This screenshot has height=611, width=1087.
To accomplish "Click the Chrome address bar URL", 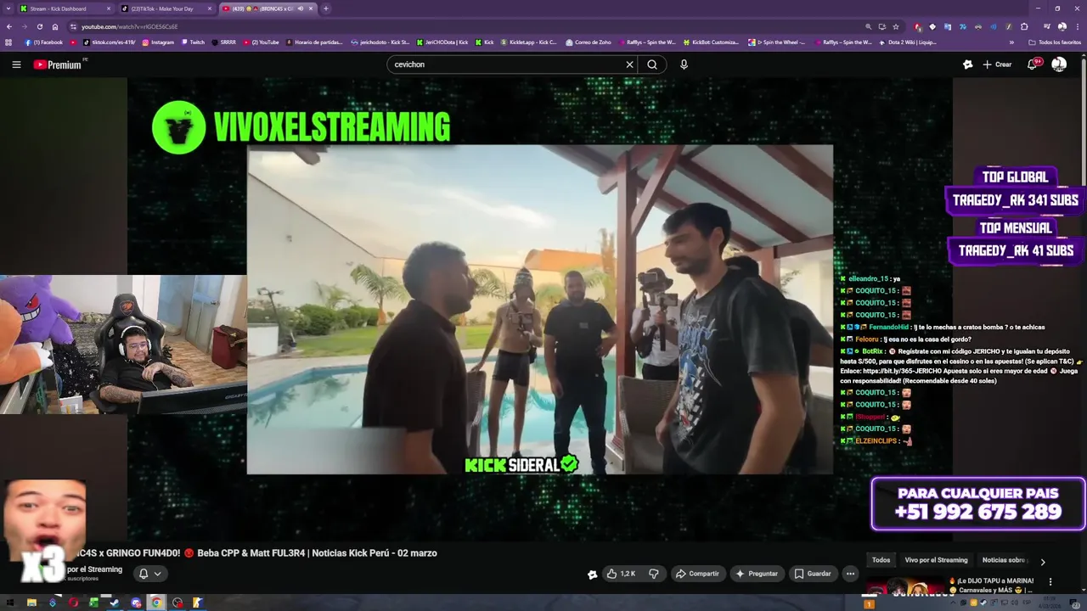I will pyautogui.click(x=130, y=26).
